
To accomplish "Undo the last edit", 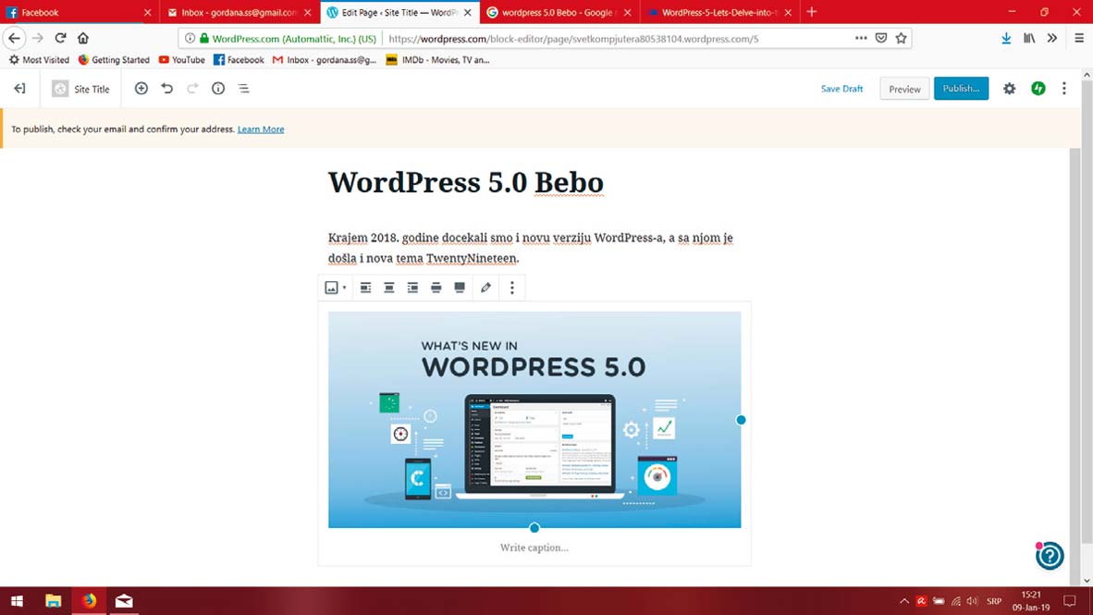I will [x=167, y=89].
